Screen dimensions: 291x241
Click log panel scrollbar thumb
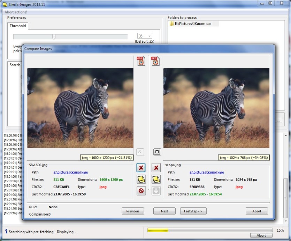286,198
